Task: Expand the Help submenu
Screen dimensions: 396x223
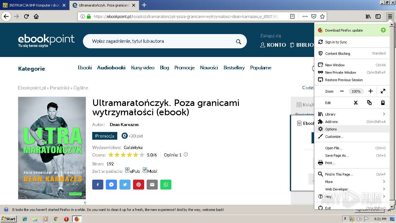Action: pos(352,196)
